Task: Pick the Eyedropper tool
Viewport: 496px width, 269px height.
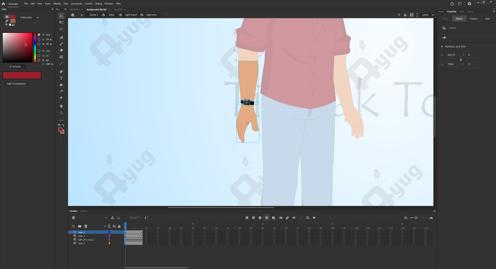Action: pyautogui.click(x=61, y=91)
